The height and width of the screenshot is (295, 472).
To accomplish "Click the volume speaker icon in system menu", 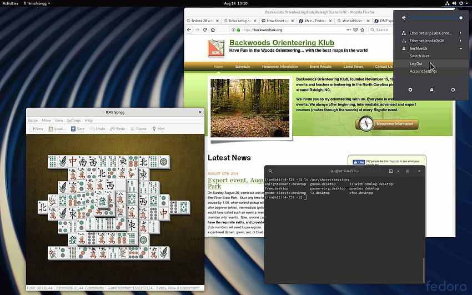I will [404, 18].
